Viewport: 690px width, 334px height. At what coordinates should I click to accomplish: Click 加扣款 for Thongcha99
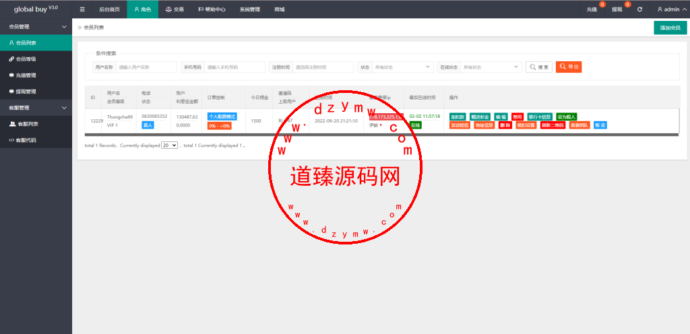458,117
